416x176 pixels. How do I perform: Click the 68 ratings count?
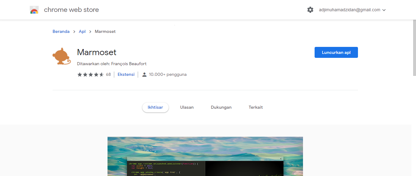[108, 74]
